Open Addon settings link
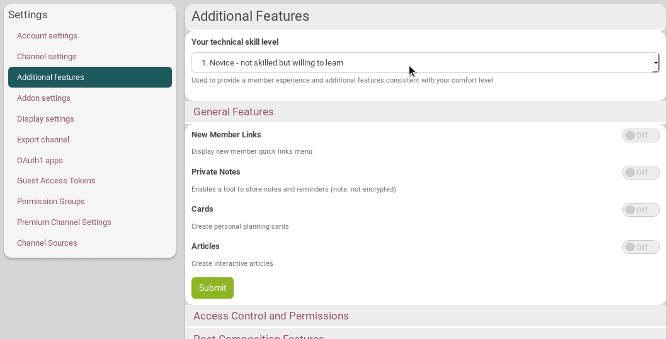Viewport: 667px width, 339px height. 43,98
